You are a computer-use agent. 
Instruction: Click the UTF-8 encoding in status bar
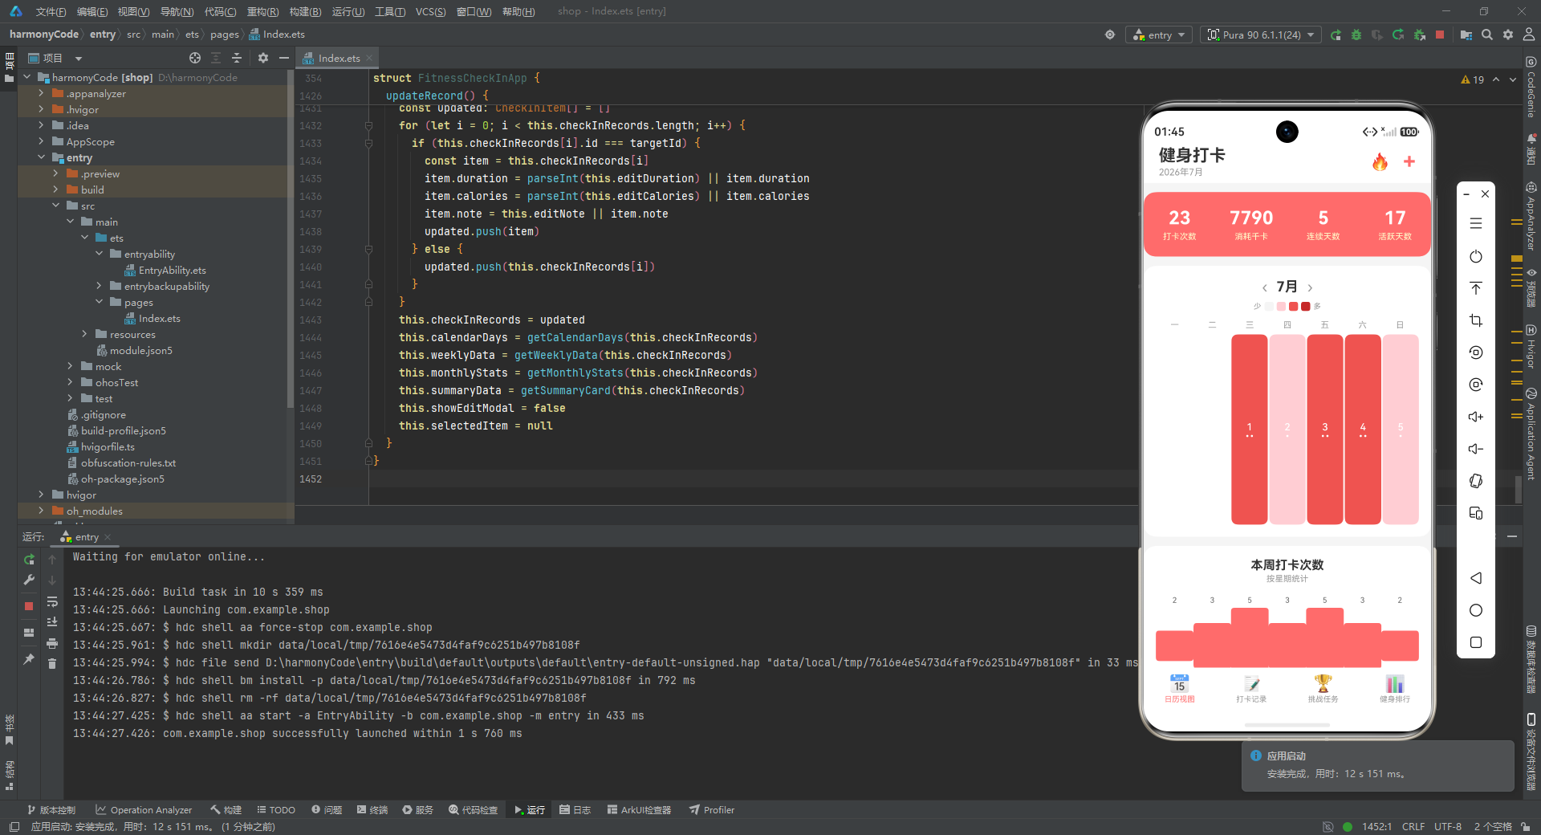coord(1448,826)
